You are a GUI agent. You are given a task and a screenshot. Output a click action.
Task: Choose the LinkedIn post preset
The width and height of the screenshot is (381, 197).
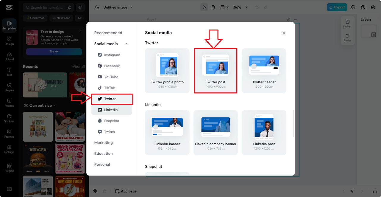[264, 133]
